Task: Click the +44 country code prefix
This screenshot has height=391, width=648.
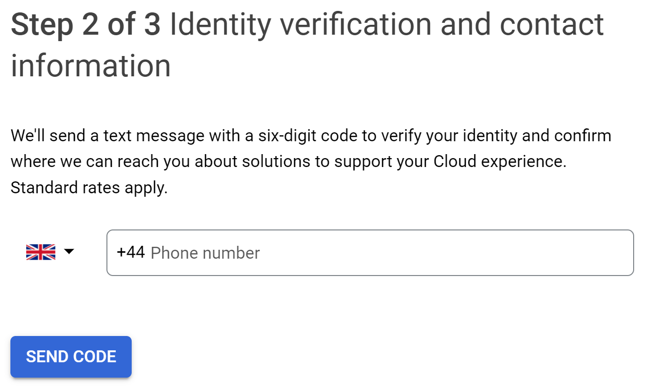Action: (130, 253)
